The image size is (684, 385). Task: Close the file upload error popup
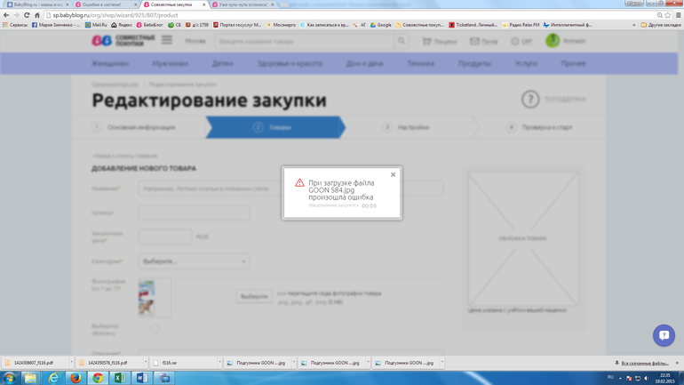click(393, 174)
